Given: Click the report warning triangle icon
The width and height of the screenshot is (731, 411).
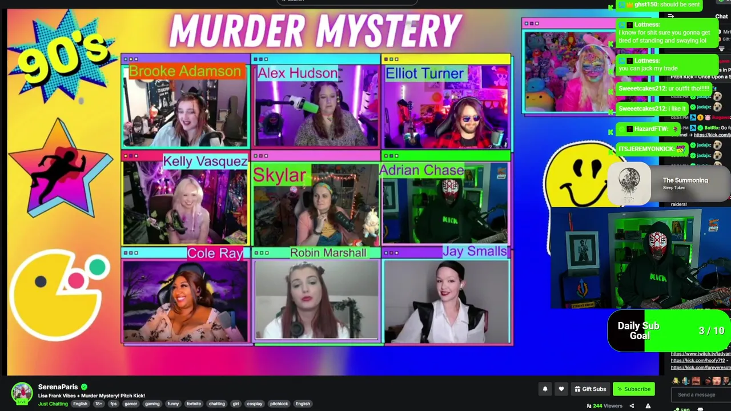Looking at the screenshot, I should coord(648,406).
